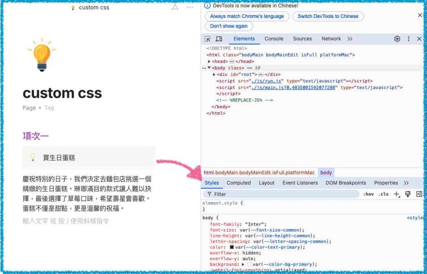This screenshot has width=427, height=274.
Task: Select the Computed sidebar tab
Action: pyautogui.click(x=239, y=183)
